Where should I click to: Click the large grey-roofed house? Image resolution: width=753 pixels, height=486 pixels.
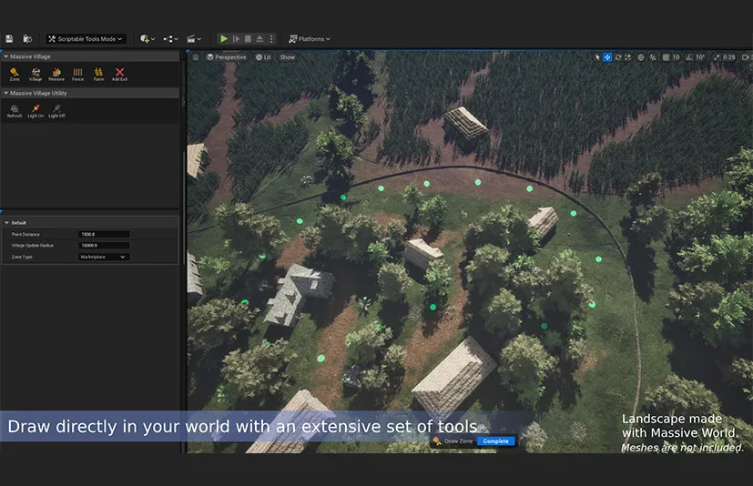point(297,294)
